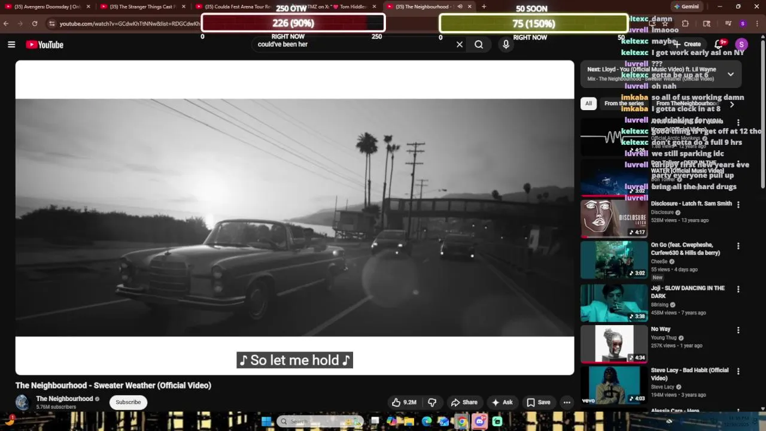Open the Windows Start menu
This screenshot has height=431, width=766.
coord(266,421)
